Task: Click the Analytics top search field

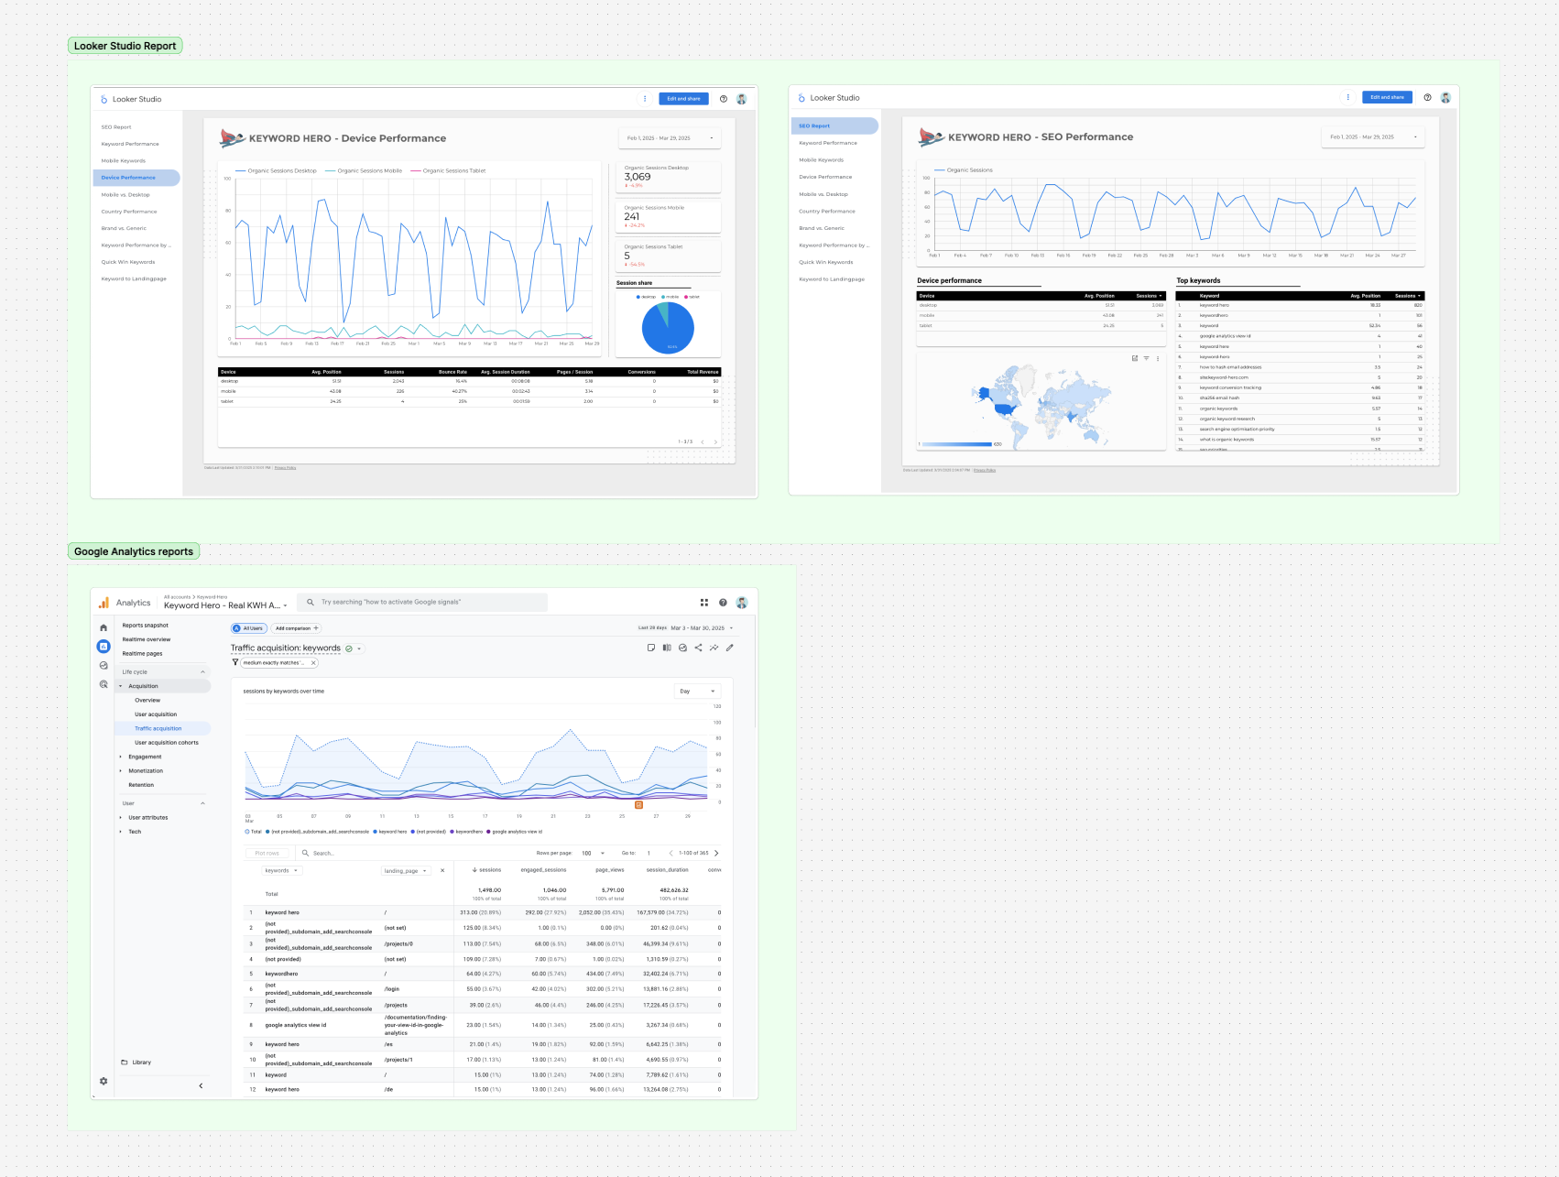Action: [x=423, y=603]
